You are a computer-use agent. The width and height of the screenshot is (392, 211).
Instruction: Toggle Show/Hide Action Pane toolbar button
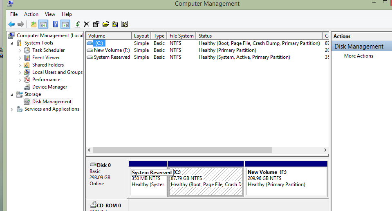point(65,24)
